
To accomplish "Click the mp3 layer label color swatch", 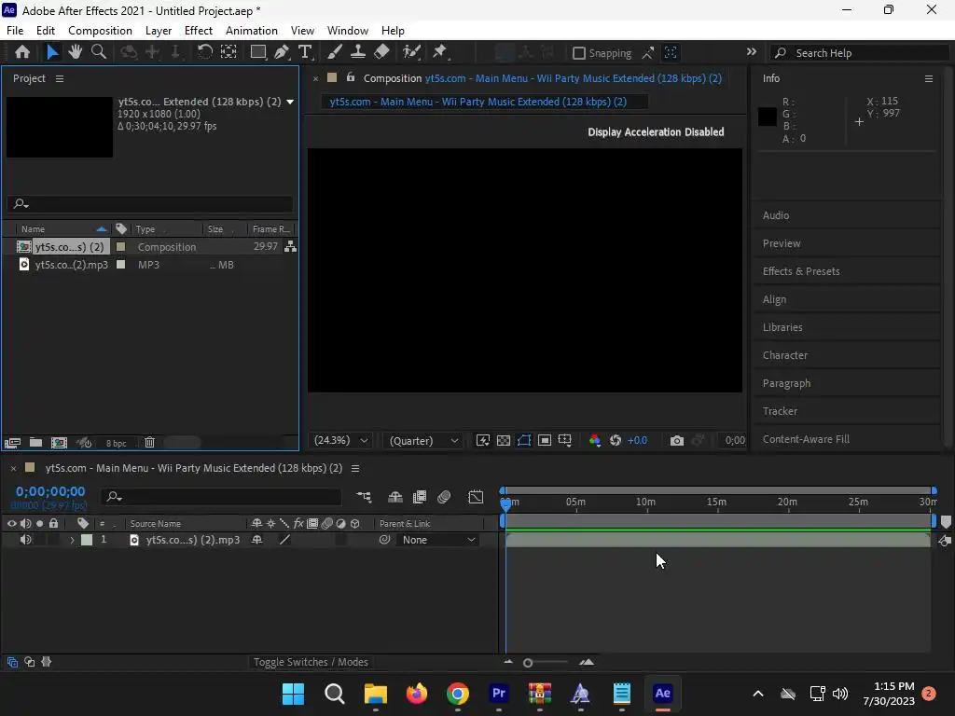I will (x=87, y=540).
